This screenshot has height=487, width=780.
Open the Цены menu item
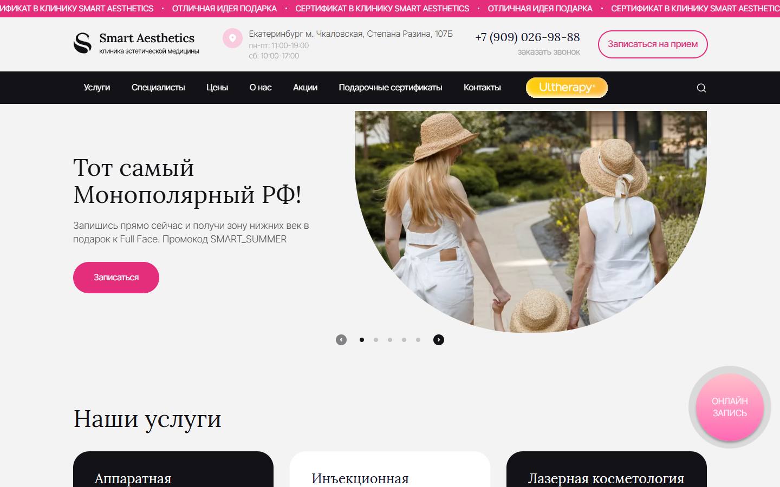point(217,88)
